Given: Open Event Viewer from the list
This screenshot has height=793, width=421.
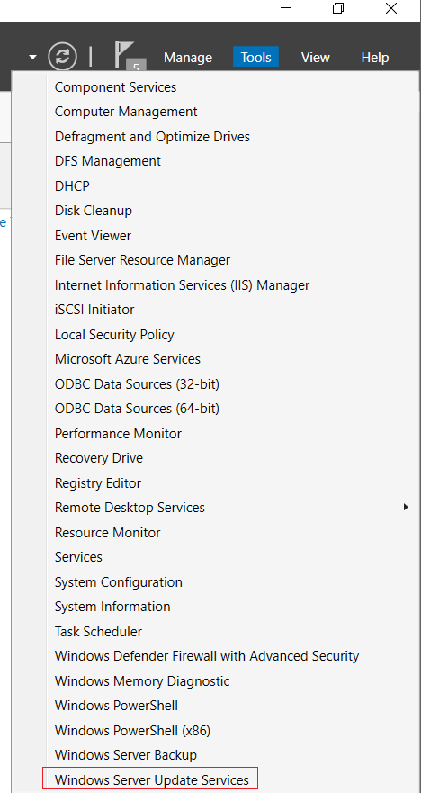Looking at the screenshot, I should coord(93,236).
